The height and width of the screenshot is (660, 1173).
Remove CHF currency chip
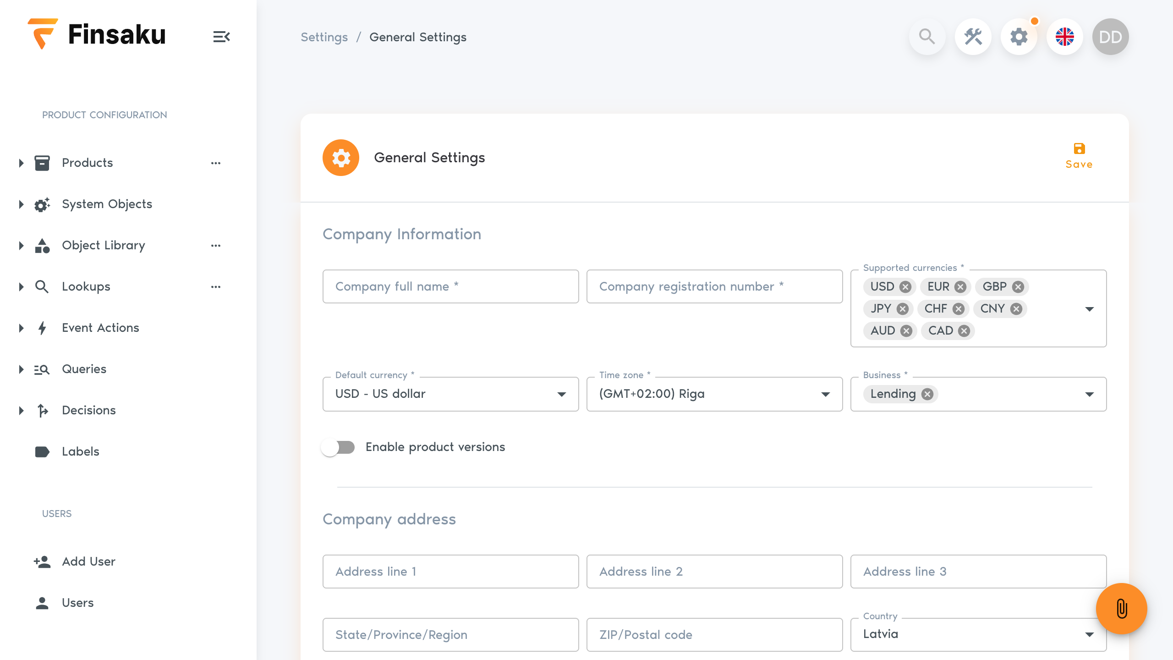click(x=959, y=309)
